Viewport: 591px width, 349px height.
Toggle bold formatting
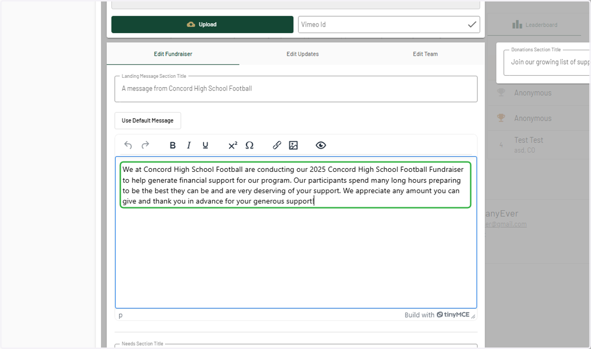point(173,145)
